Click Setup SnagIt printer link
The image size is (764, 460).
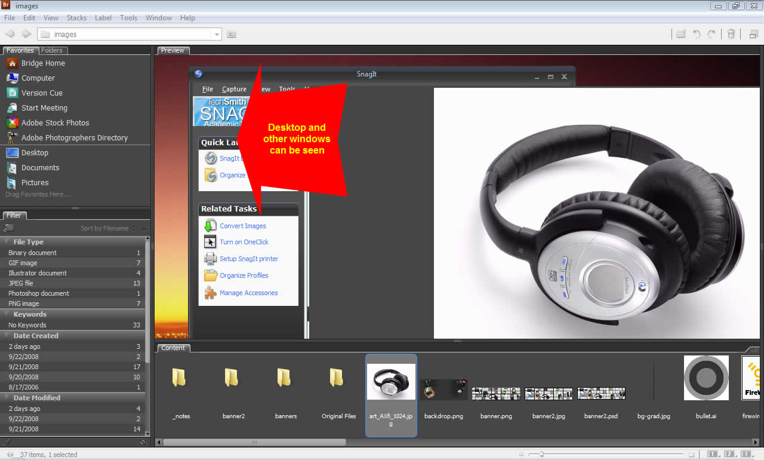[x=249, y=259]
